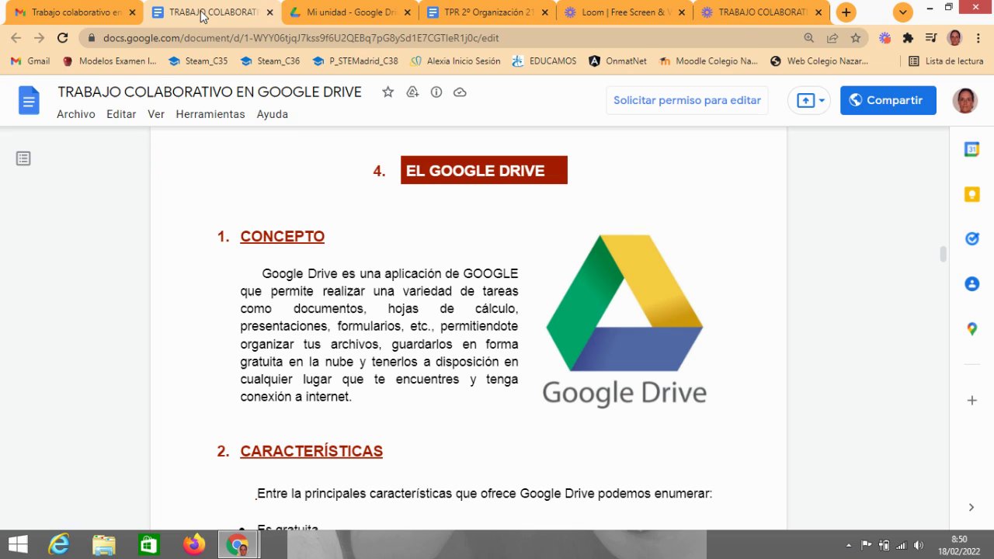Open the Herramientas menu
Viewport: 994px width, 559px height.
(210, 114)
